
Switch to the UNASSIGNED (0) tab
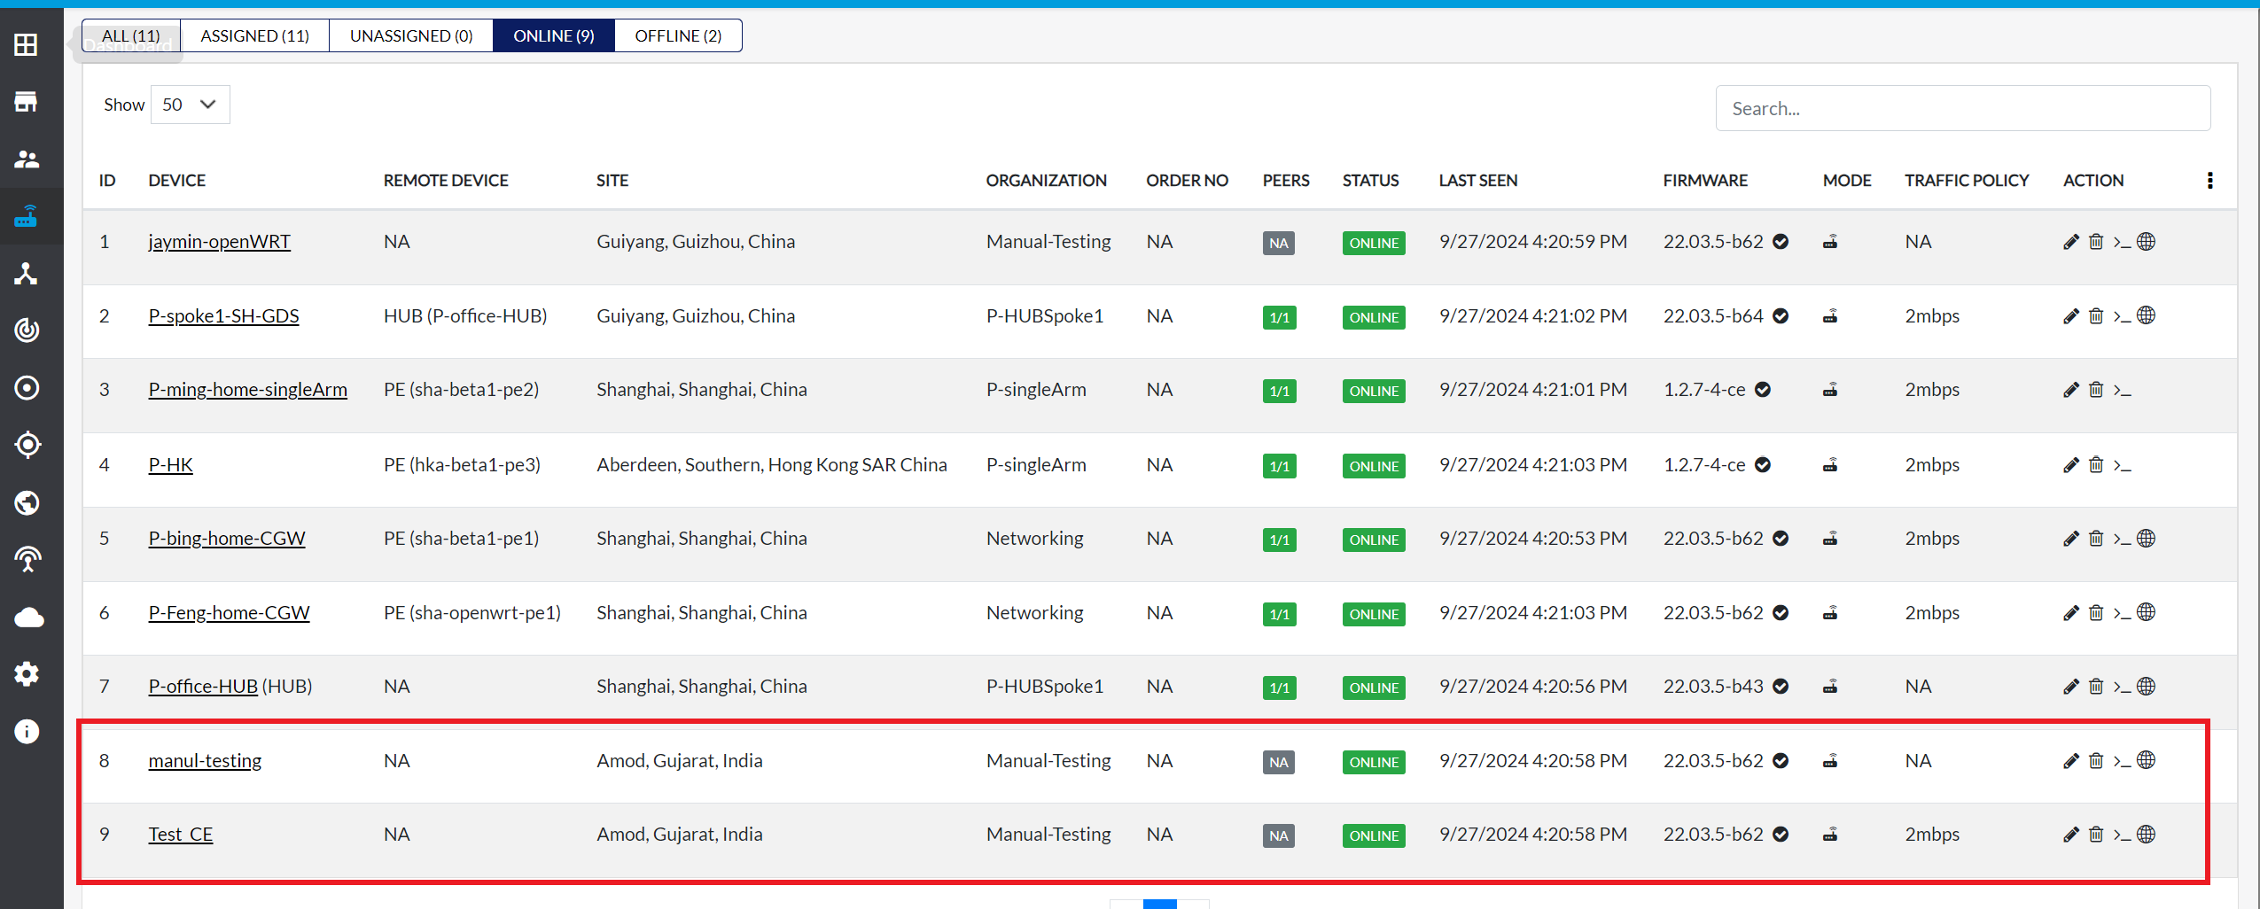pyautogui.click(x=411, y=35)
